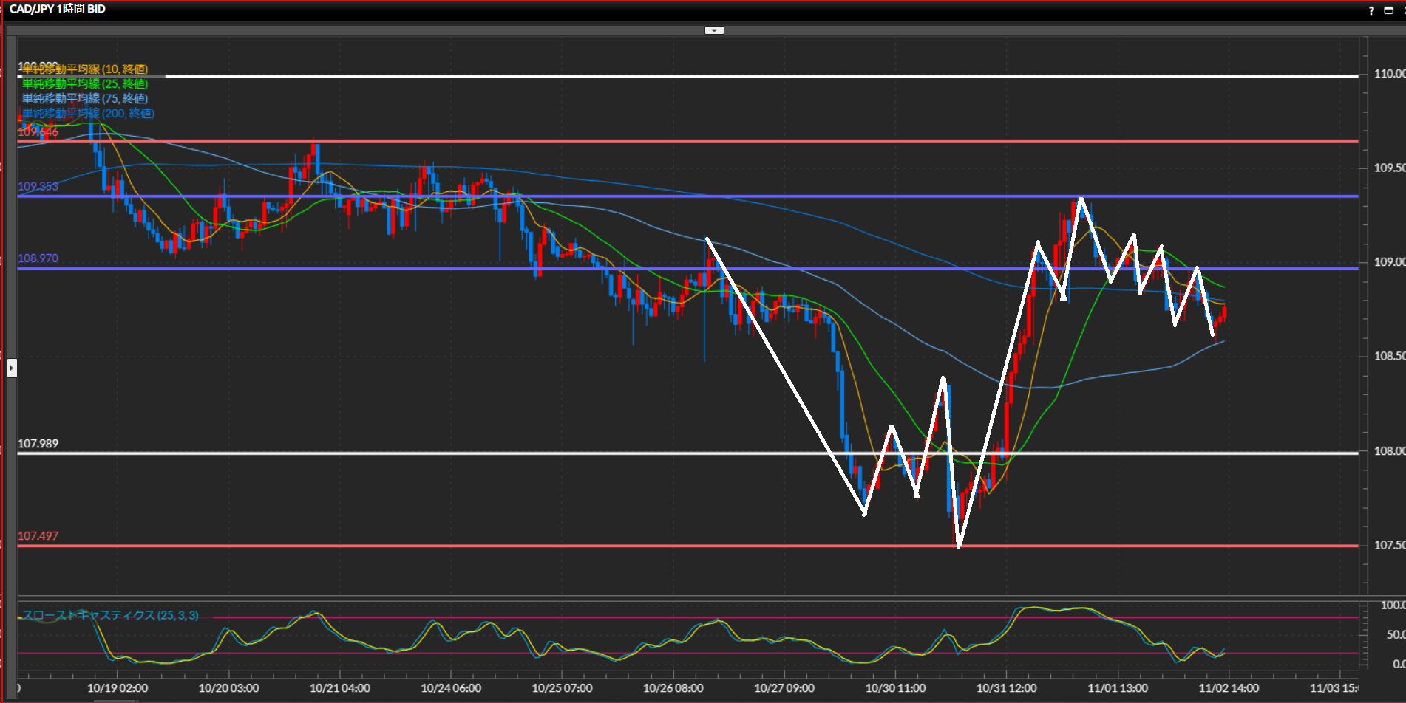Pick the purple horizontal line at 108.970
This screenshot has width=1406, height=703.
(x=444, y=268)
